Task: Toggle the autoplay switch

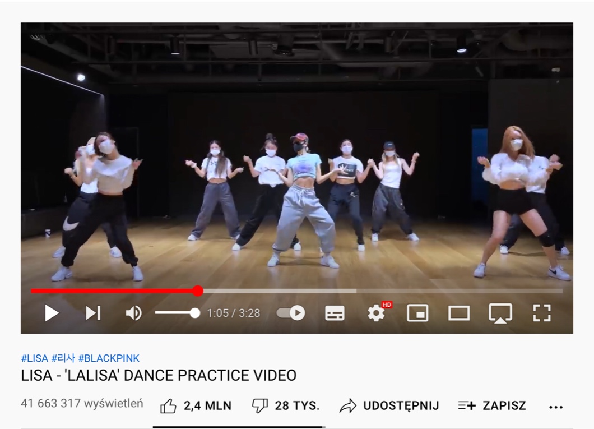Action: (291, 313)
